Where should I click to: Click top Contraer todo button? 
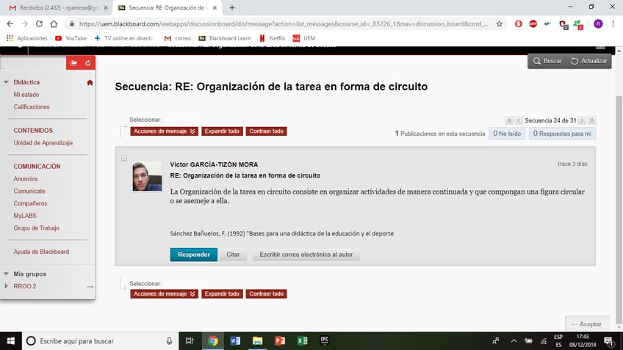tap(266, 131)
